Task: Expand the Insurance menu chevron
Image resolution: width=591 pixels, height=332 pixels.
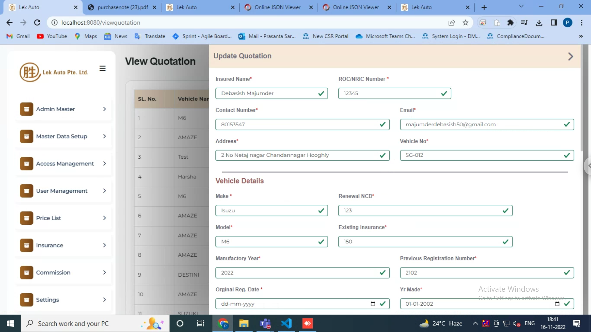Action: click(x=105, y=245)
